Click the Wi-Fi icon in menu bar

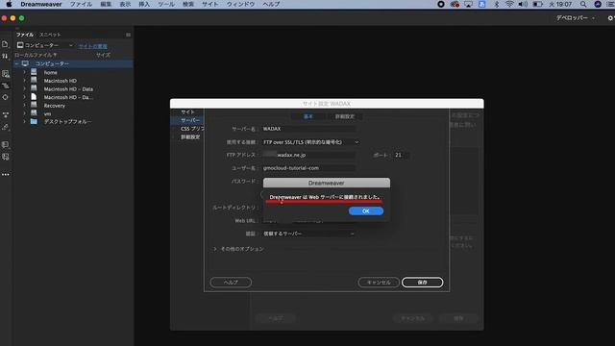(x=509, y=4)
